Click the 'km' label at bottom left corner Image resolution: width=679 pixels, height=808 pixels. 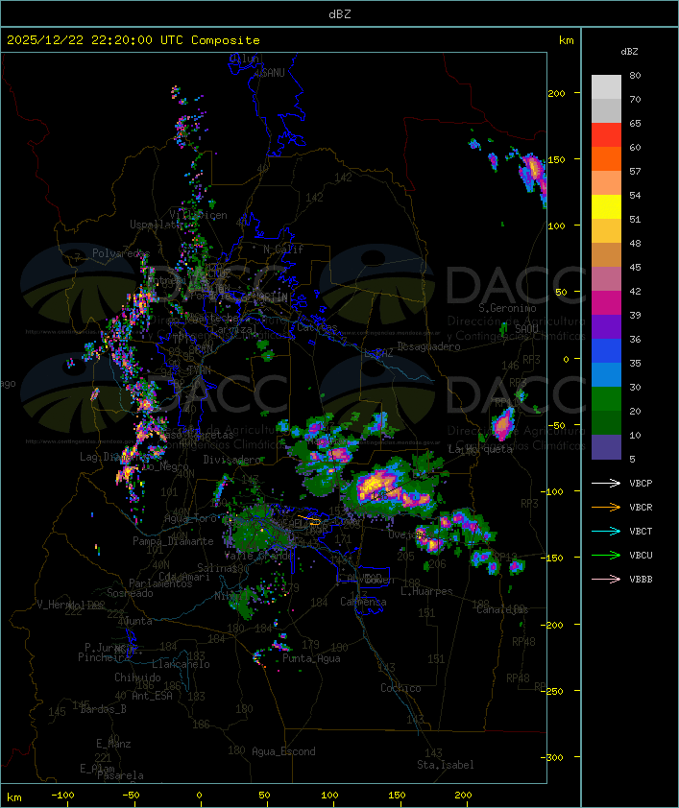[13, 797]
